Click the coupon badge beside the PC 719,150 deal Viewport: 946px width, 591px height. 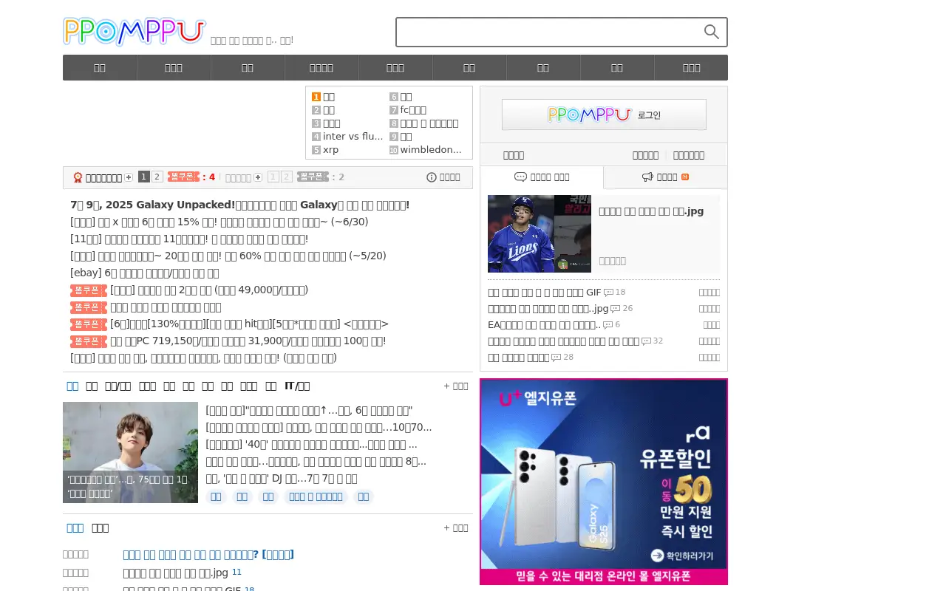pos(89,341)
